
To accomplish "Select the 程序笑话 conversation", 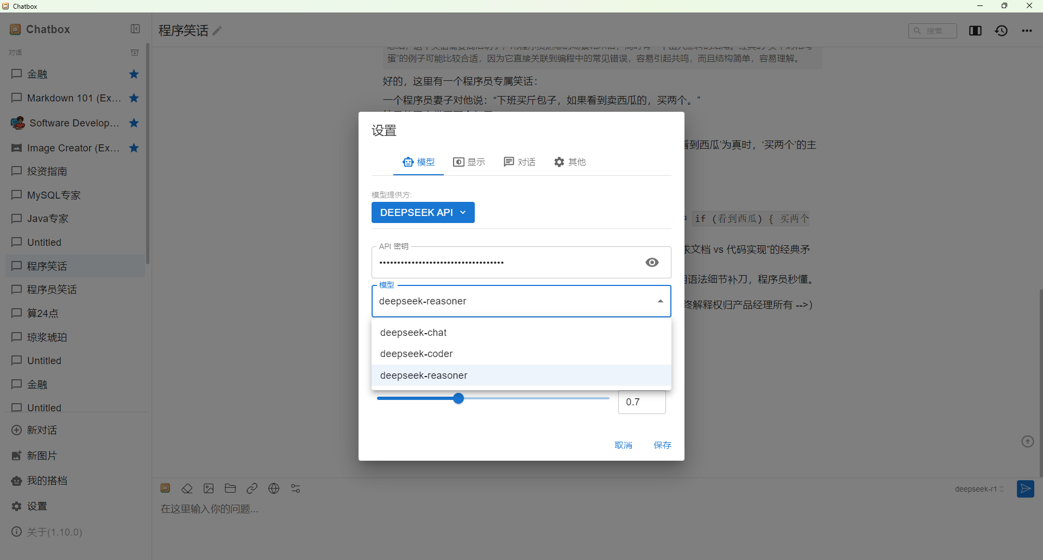I will pyautogui.click(x=75, y=266).
